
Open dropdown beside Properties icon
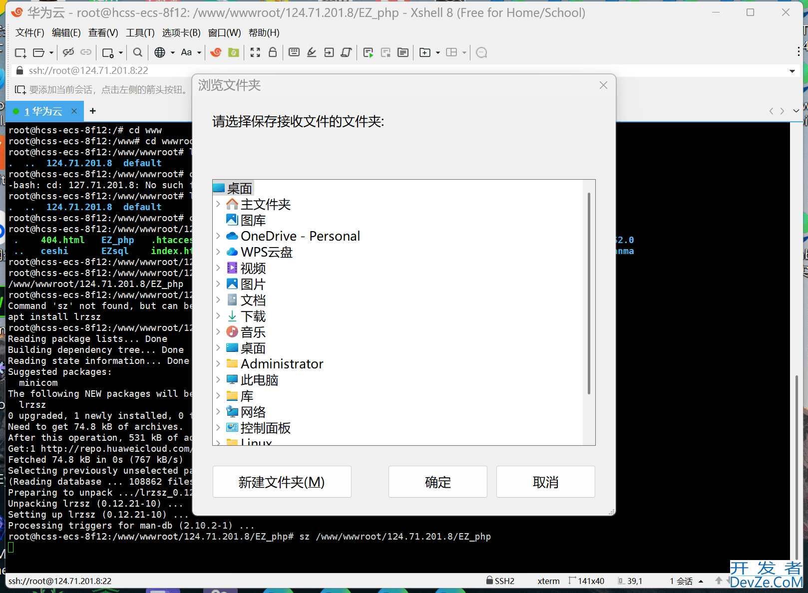tap(120, 52)
